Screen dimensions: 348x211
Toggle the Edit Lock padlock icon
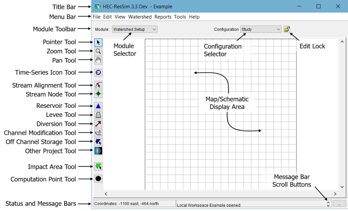[287, 29]
